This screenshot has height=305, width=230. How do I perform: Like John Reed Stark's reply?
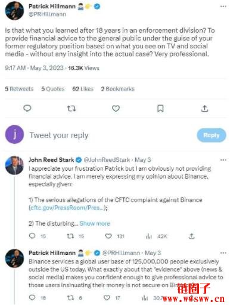108,236
